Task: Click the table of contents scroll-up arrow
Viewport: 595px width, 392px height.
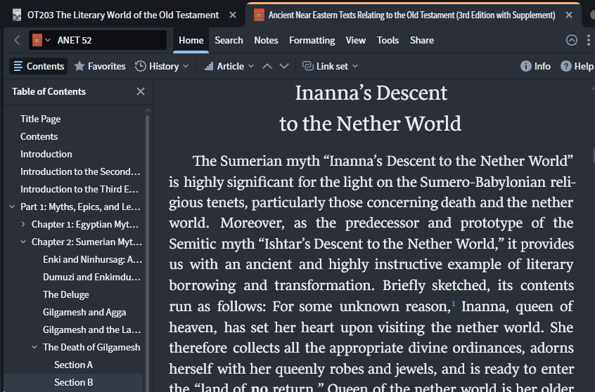Action: [148, 110]
